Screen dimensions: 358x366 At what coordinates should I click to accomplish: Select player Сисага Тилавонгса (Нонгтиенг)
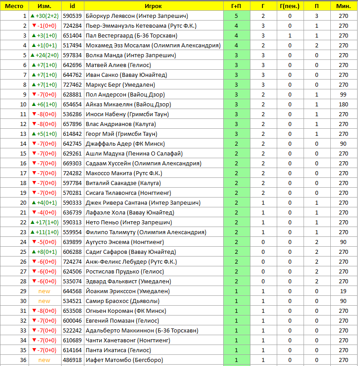click(128, 193)
